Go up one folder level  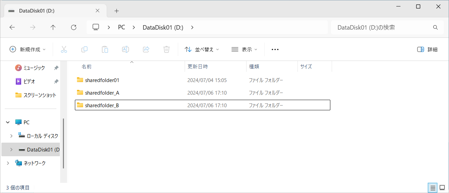click(x=53, y=28)
